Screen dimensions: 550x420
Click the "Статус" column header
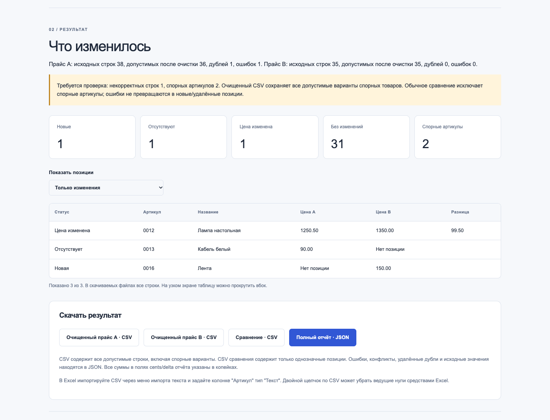tap(62, 212)
